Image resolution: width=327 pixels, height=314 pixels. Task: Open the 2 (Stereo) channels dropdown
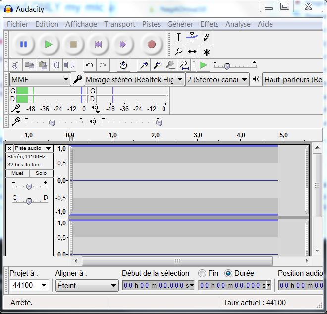[x=218, y=79]
